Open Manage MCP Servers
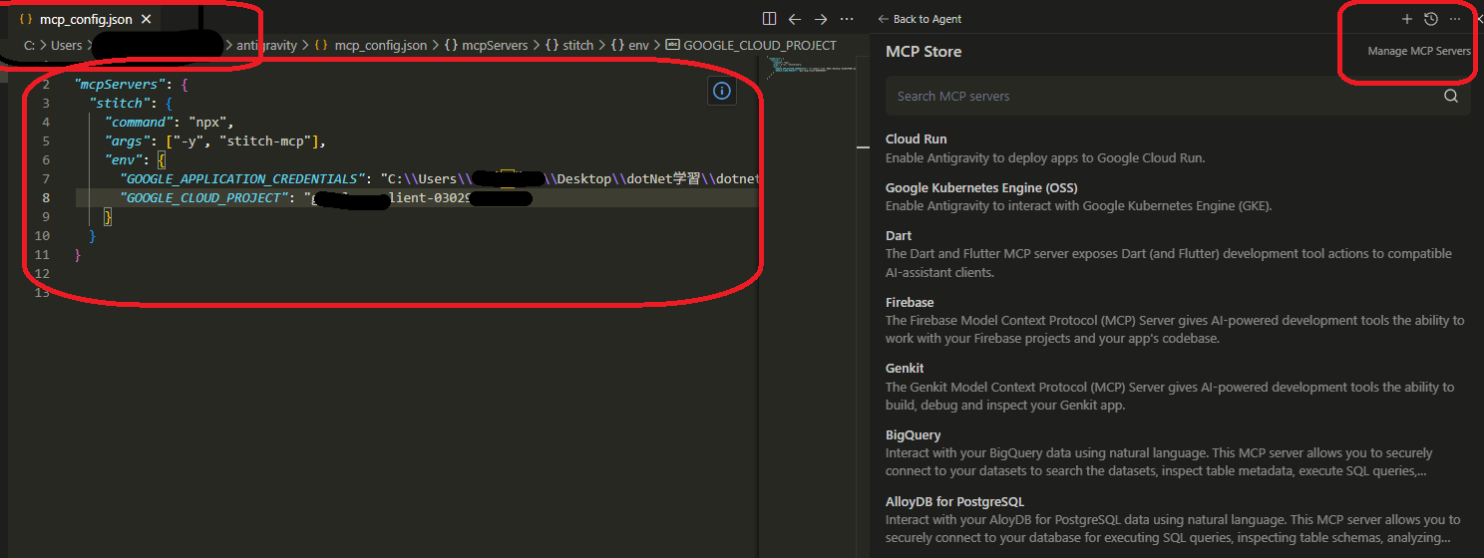This screenshot has height=558, width=1484. (x=1418, y=51)
